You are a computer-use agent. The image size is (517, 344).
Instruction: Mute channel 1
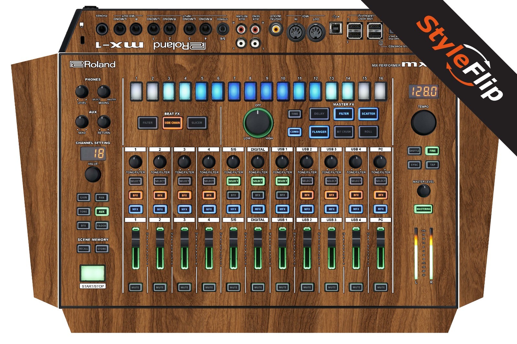135,287
